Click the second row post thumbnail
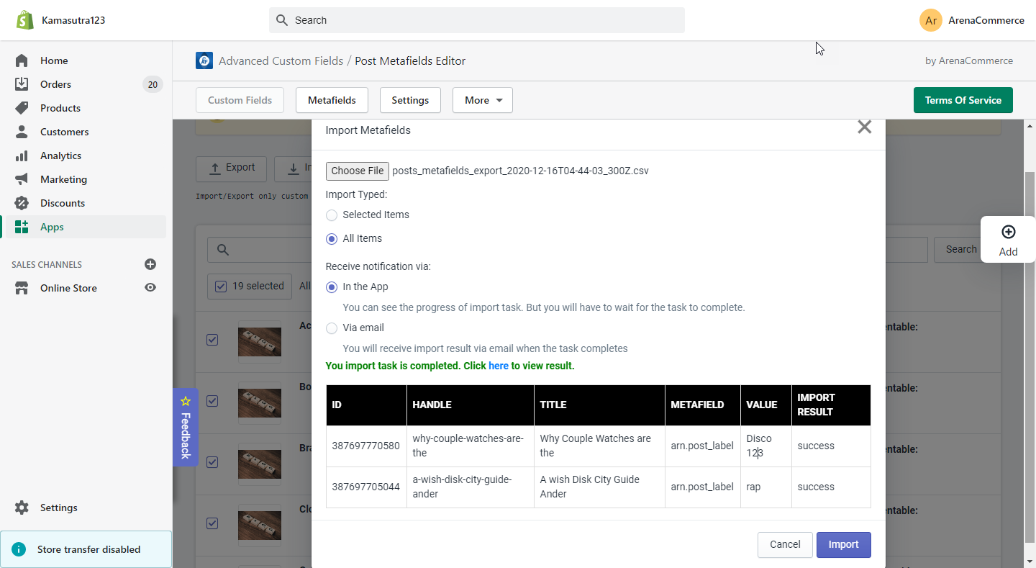The height and width of the screenshot is (568, 1036). tap(260, 402)
